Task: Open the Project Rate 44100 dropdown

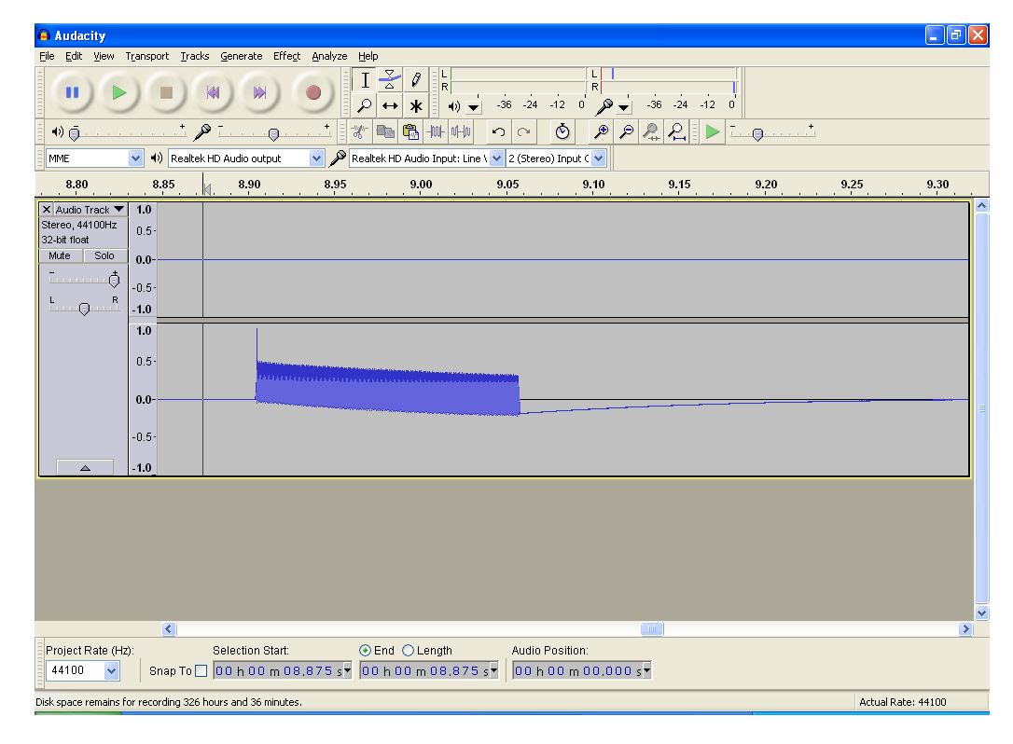Action: pos(112,671)
